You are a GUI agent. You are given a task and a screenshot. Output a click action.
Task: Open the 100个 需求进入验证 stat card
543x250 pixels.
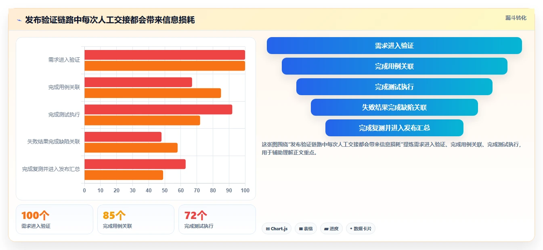(55, 219)
